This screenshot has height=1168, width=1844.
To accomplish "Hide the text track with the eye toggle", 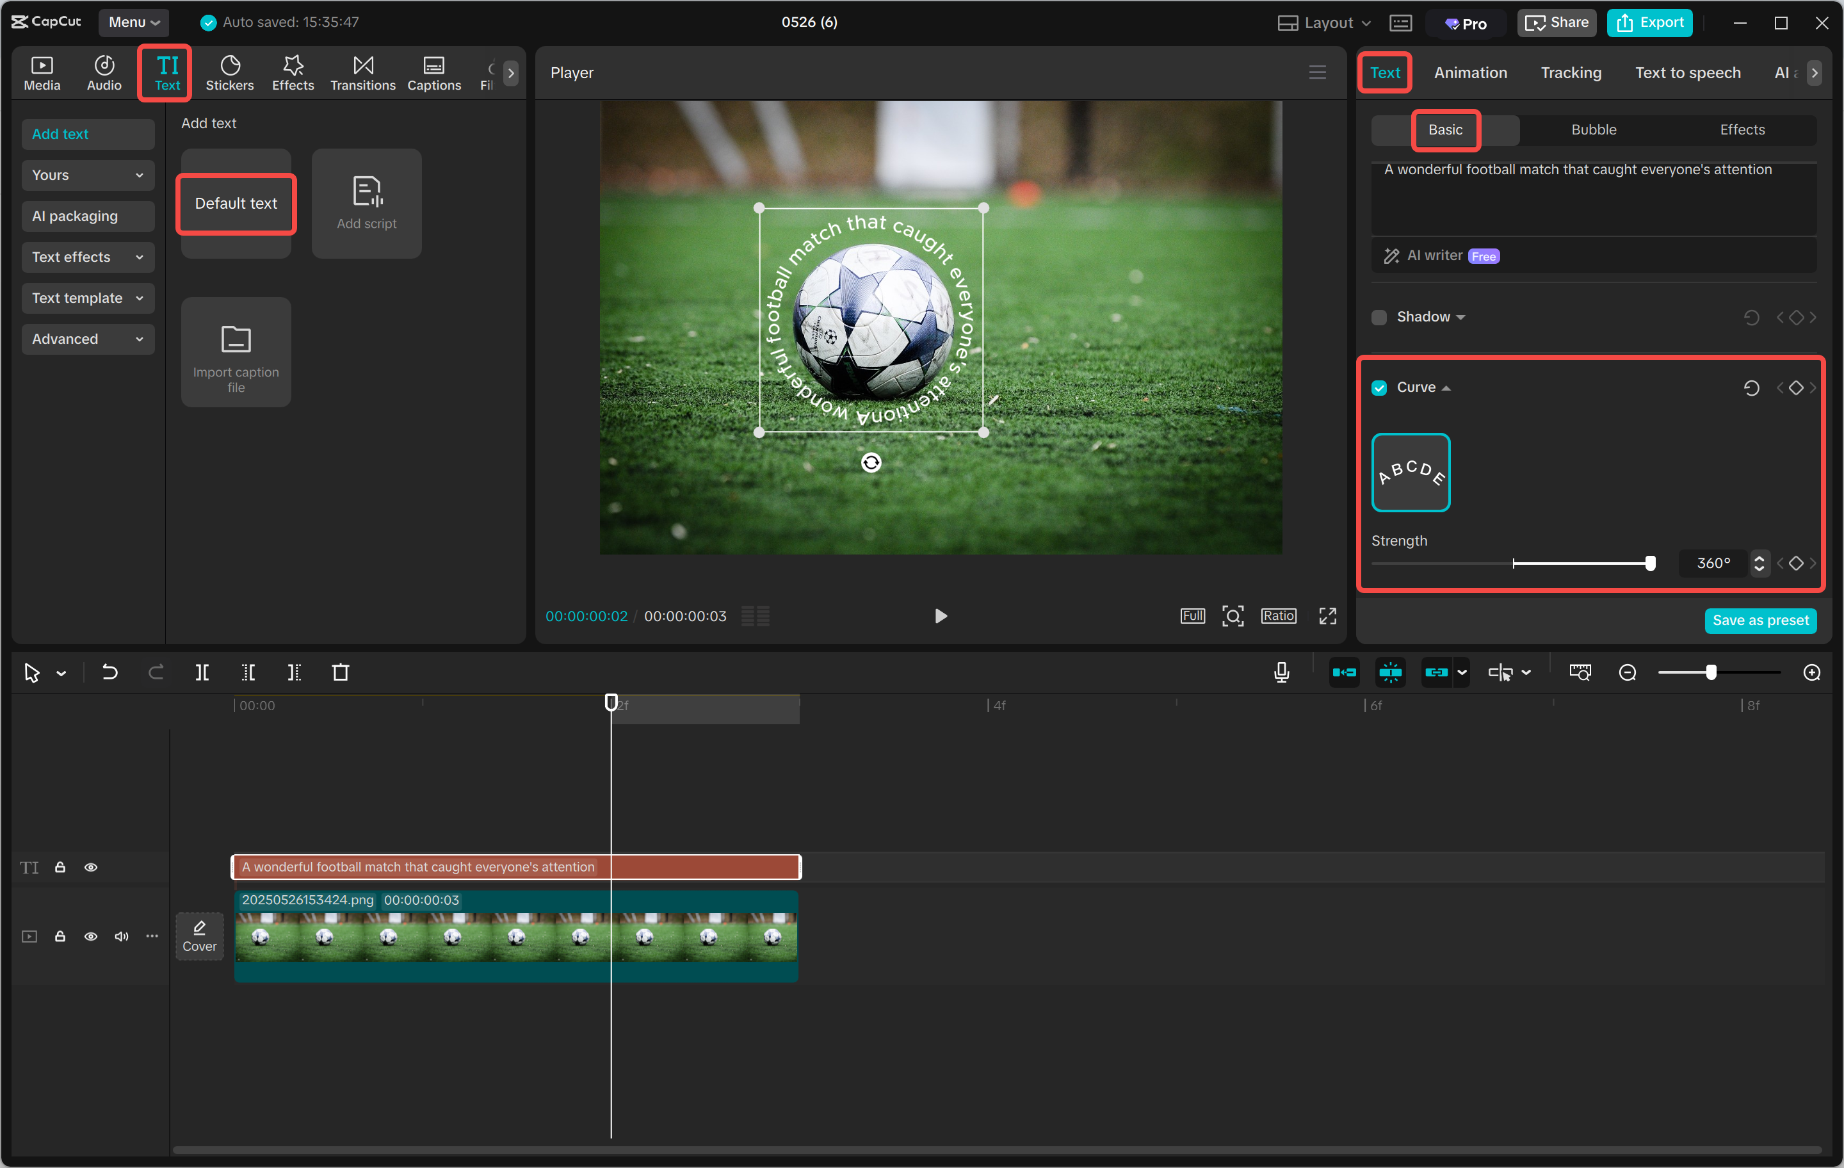I will pyautogui.click(x=91, y=866).
